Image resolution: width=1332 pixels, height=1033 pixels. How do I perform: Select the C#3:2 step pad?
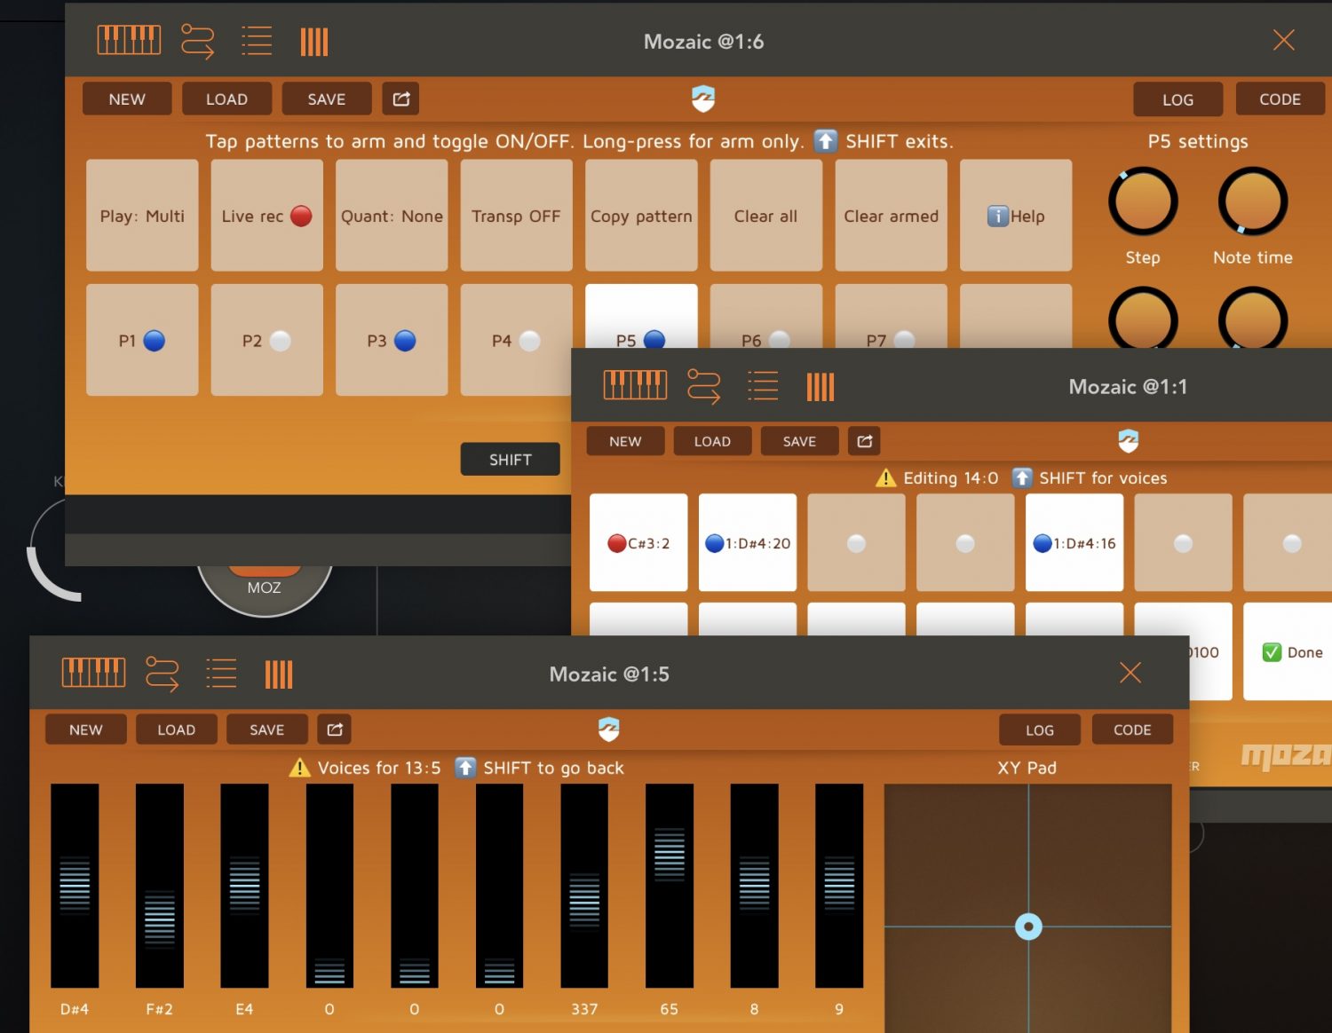point(638,543)
